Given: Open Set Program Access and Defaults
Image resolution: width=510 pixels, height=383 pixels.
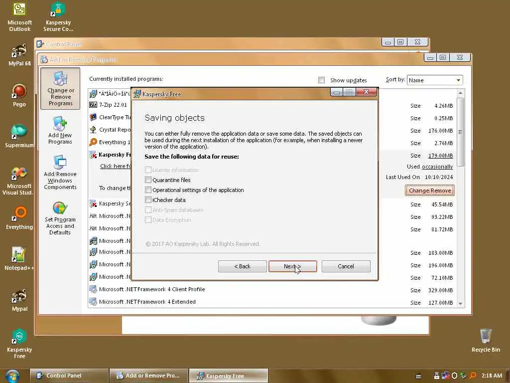Looking at the screenshot, I should point(60,218).
